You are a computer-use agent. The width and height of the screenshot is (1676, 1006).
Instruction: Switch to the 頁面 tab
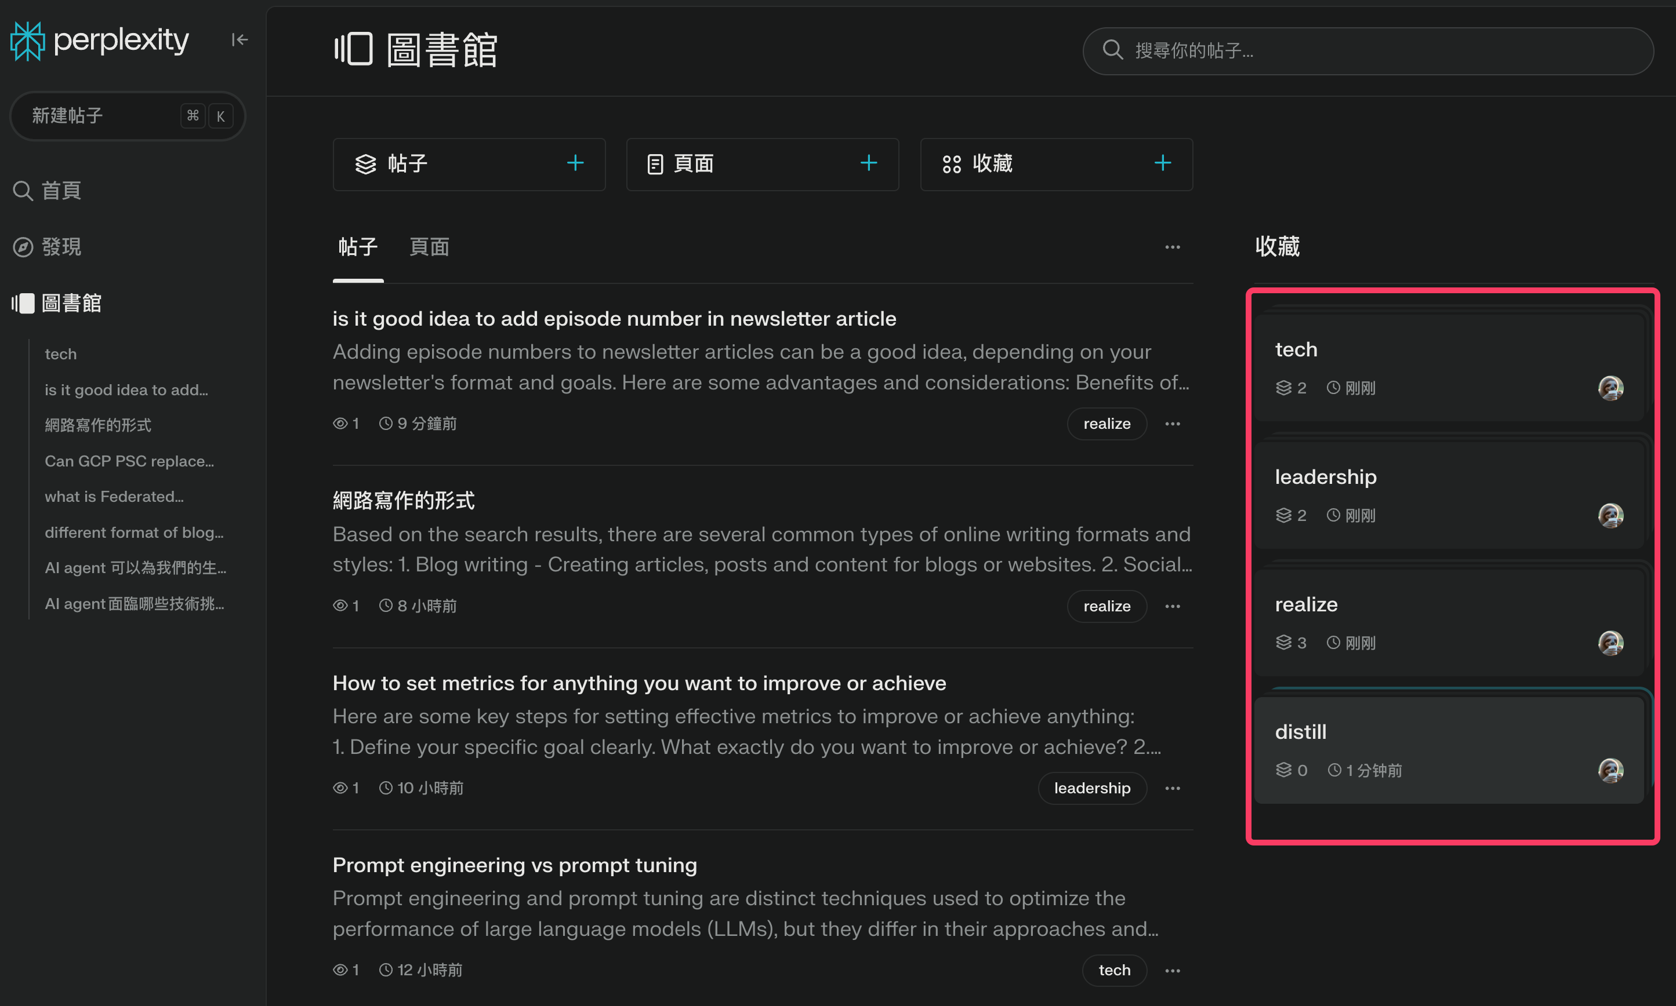[429, 247]
